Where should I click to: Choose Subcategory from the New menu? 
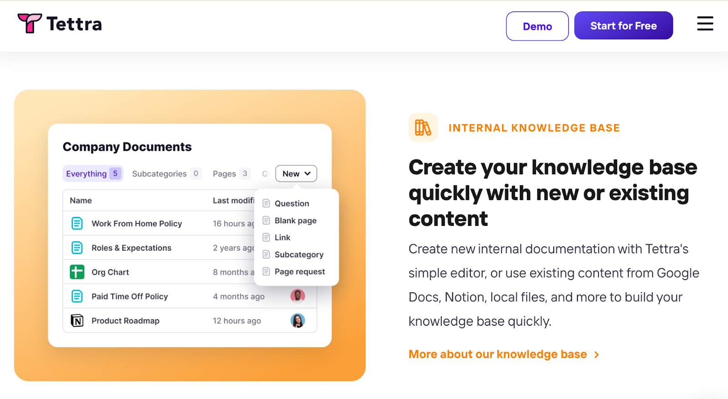[299, 255]
